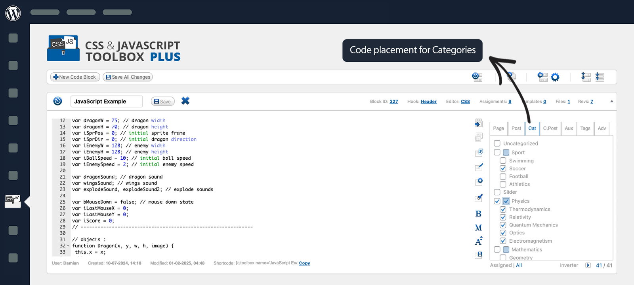Toggle all Mathematics children square box
This screenshot has height=285, width=634.
point(506,249)
